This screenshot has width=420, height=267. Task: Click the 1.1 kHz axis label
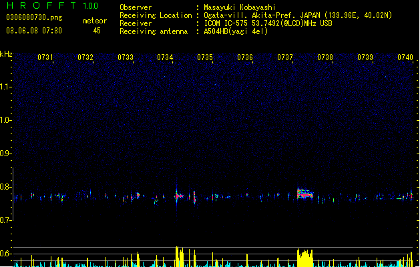5,87
